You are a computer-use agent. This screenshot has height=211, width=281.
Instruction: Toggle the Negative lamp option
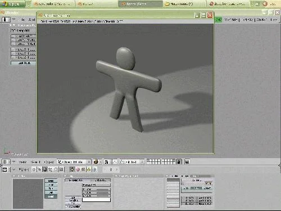click(x=73, y=200)
